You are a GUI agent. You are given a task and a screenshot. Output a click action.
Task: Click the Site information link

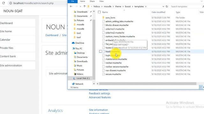(x=98, y=110)
